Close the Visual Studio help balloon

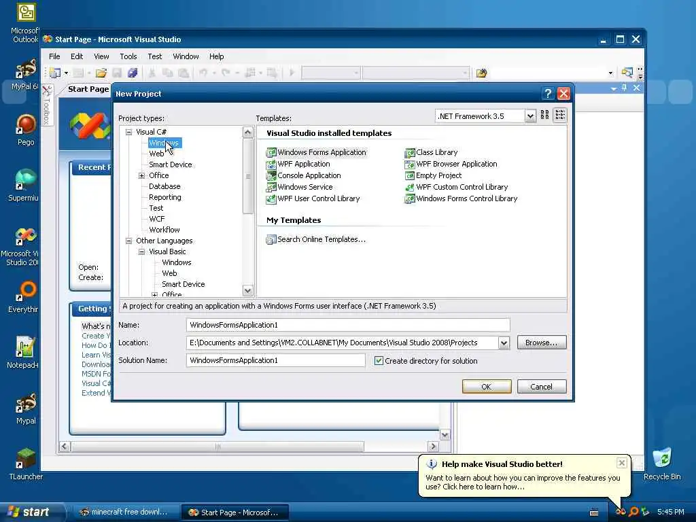[621, 463]
